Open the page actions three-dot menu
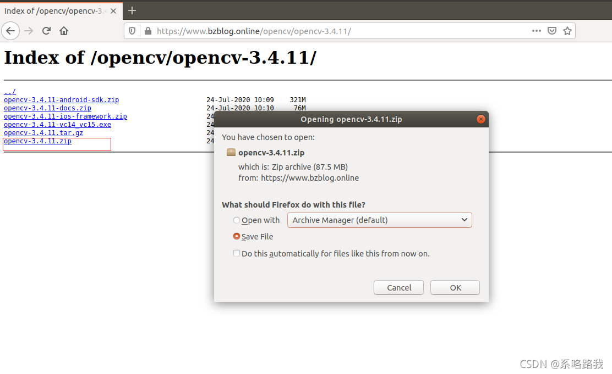Image resolution: width=612 pixels, height=374 pixels. coord(536,31)
